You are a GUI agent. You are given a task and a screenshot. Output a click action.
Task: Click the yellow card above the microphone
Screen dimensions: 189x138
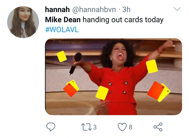(62, 57)
